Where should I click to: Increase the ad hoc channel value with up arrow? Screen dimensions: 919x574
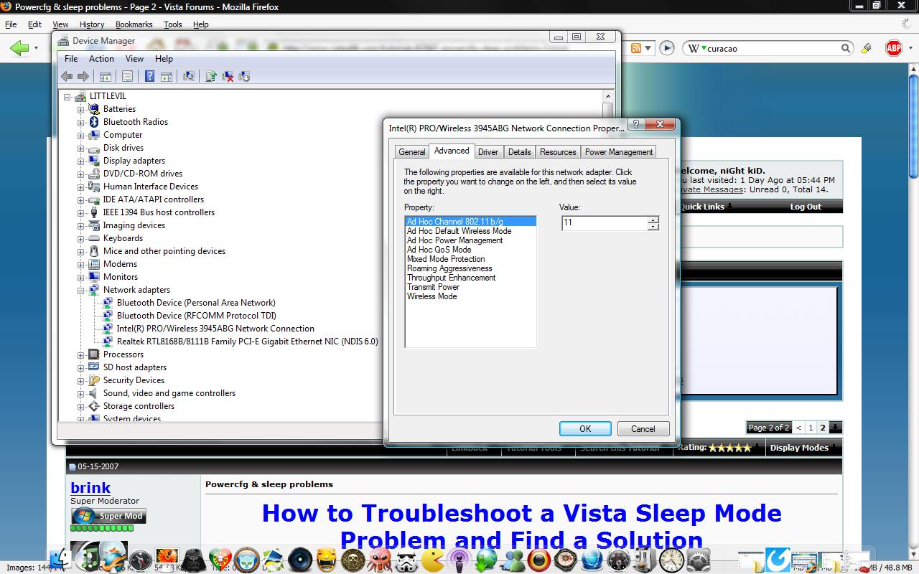(653, 220)
